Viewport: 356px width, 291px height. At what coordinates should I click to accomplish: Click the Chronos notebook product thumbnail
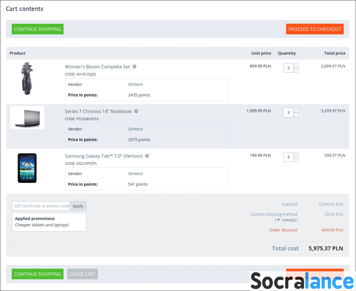pos(27,118)
